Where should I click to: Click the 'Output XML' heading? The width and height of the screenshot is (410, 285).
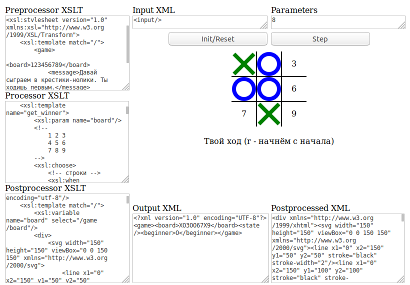coord(157,208)
